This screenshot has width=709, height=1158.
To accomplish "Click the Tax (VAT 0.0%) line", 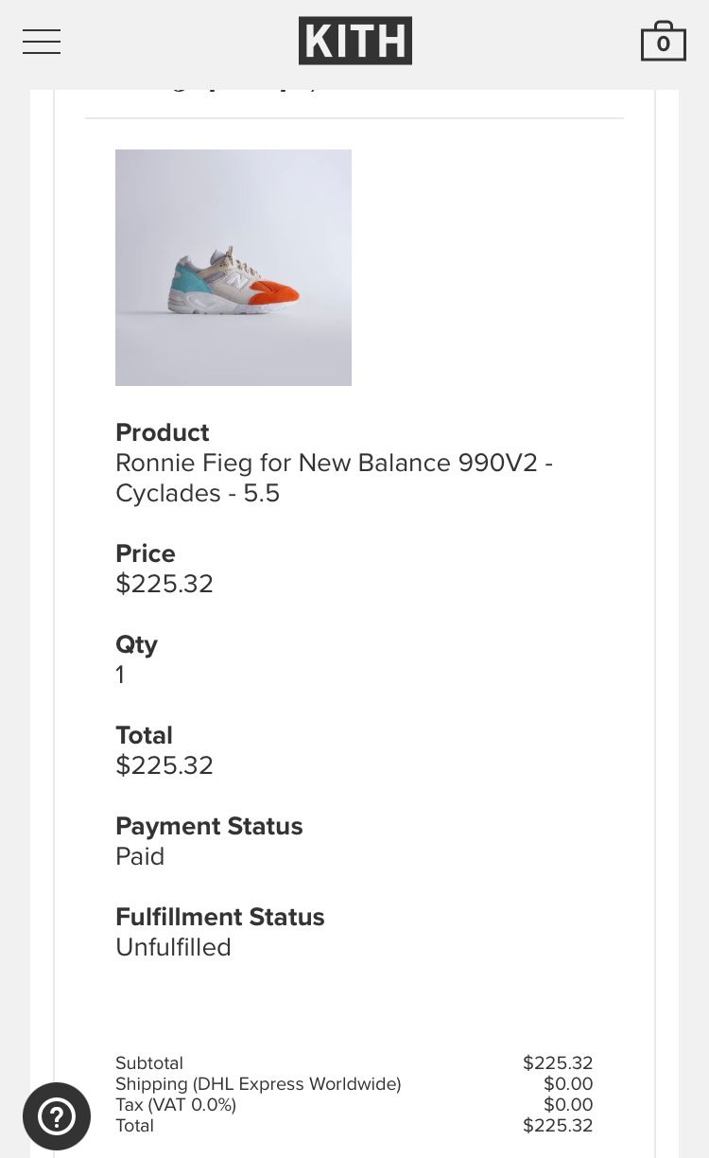I will 176,1105.
